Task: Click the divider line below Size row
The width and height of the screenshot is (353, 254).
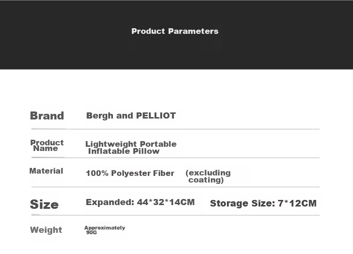Action: (x=176, y=215)
